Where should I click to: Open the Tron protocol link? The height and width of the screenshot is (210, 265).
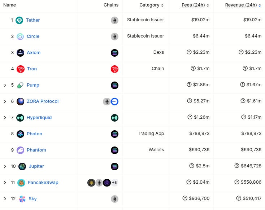tap(32, 69)
